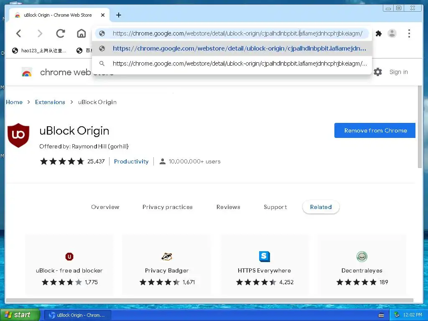This screenshot has height=321, width=428.
Task: Click HTTPS Everywhere rating count 4,252
Action: [286, 282]
